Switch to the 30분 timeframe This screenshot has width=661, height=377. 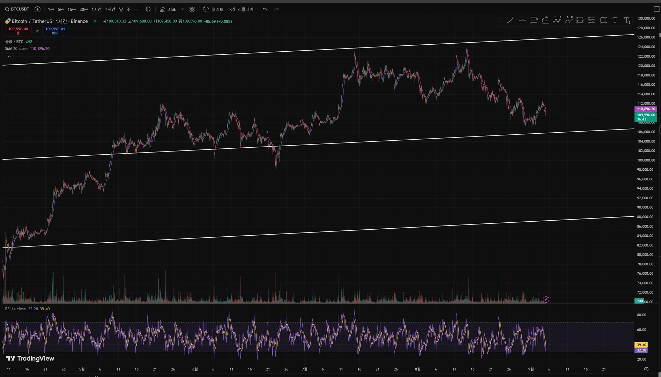click(84, 9)
